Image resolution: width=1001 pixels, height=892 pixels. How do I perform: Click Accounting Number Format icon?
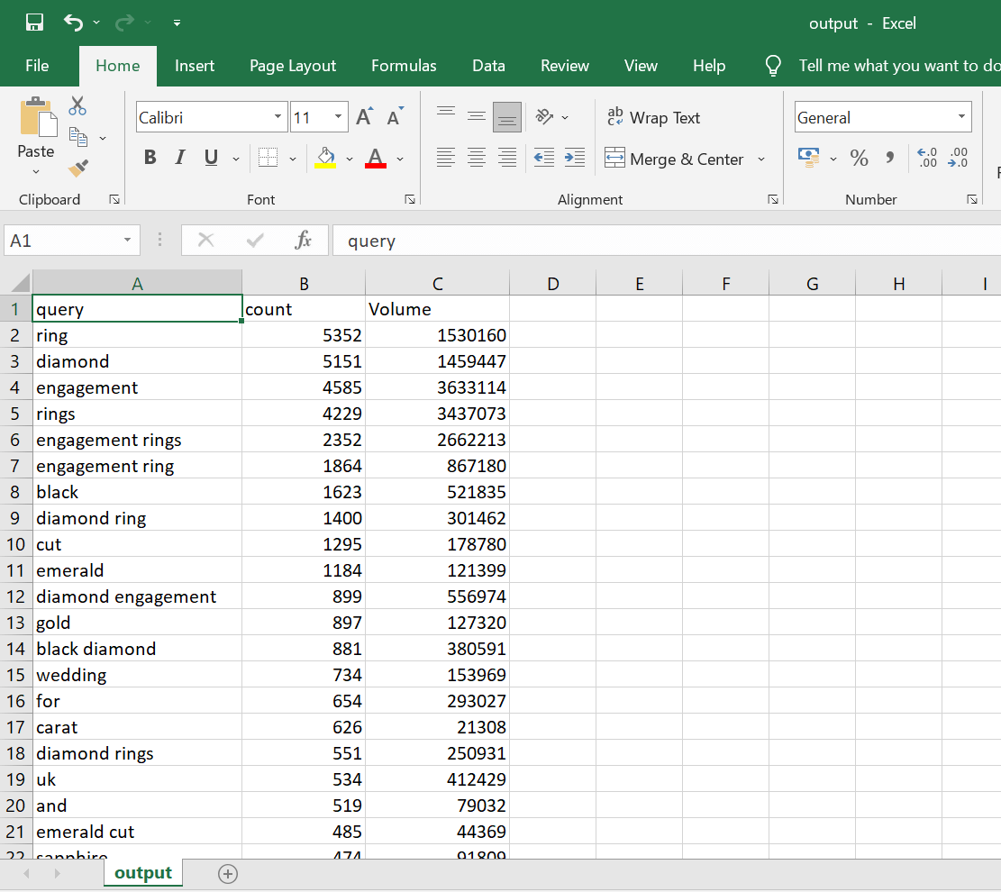[809, 157]
